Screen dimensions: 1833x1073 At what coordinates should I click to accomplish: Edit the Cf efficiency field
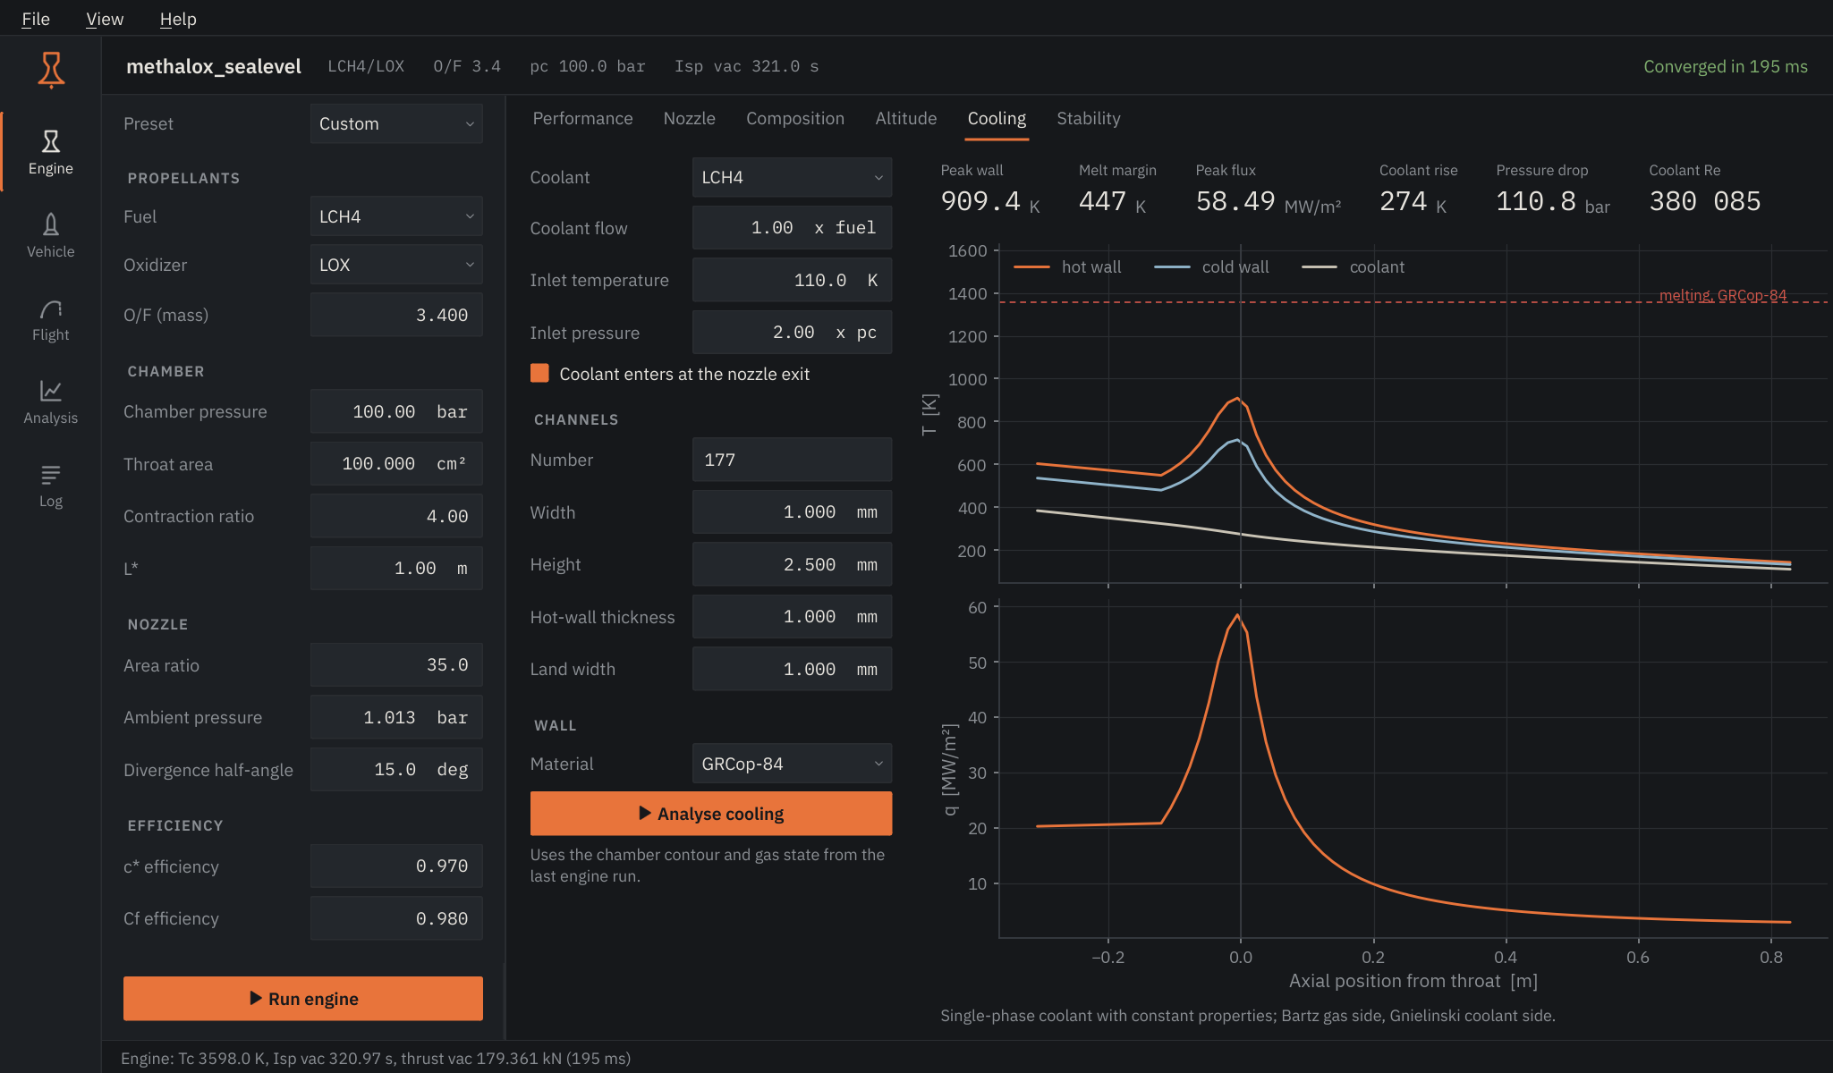[396, 918]
